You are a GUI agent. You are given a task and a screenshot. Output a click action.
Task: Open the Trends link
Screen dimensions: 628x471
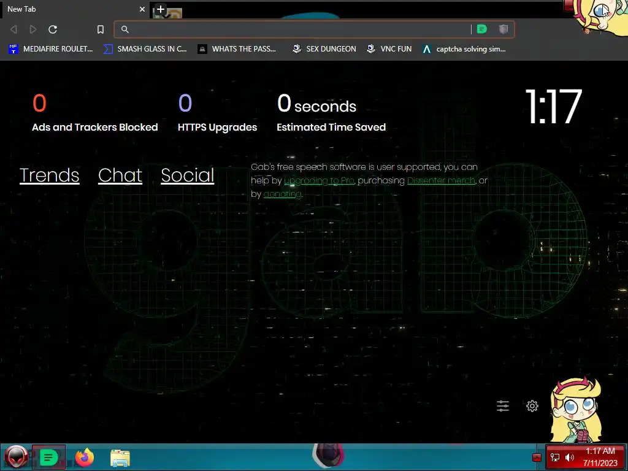[x=49, y=175]
